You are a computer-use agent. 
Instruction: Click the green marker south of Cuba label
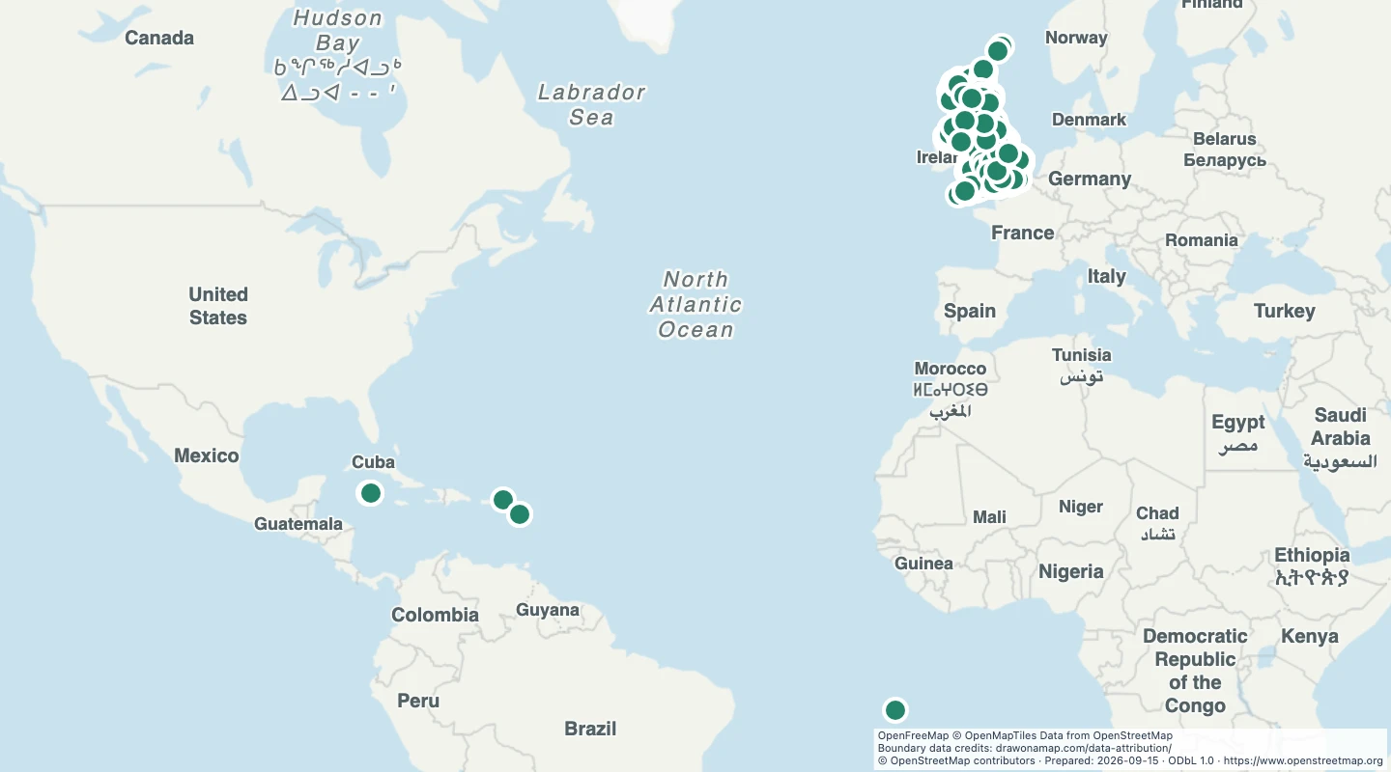[x=371, y=493]
